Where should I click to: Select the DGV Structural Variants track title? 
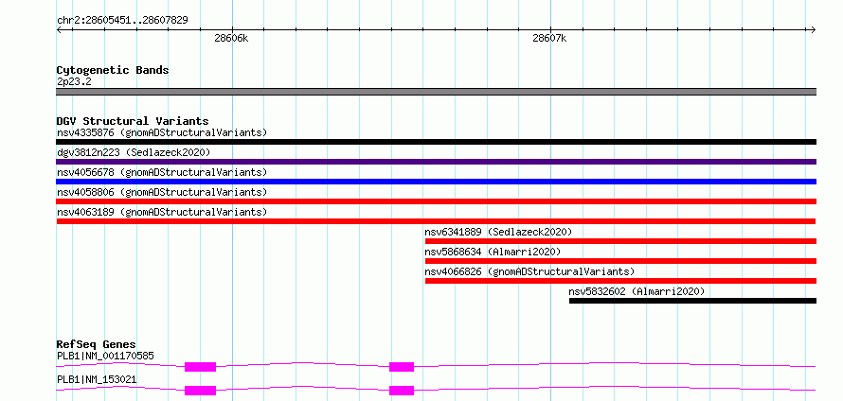pos(133,121)
